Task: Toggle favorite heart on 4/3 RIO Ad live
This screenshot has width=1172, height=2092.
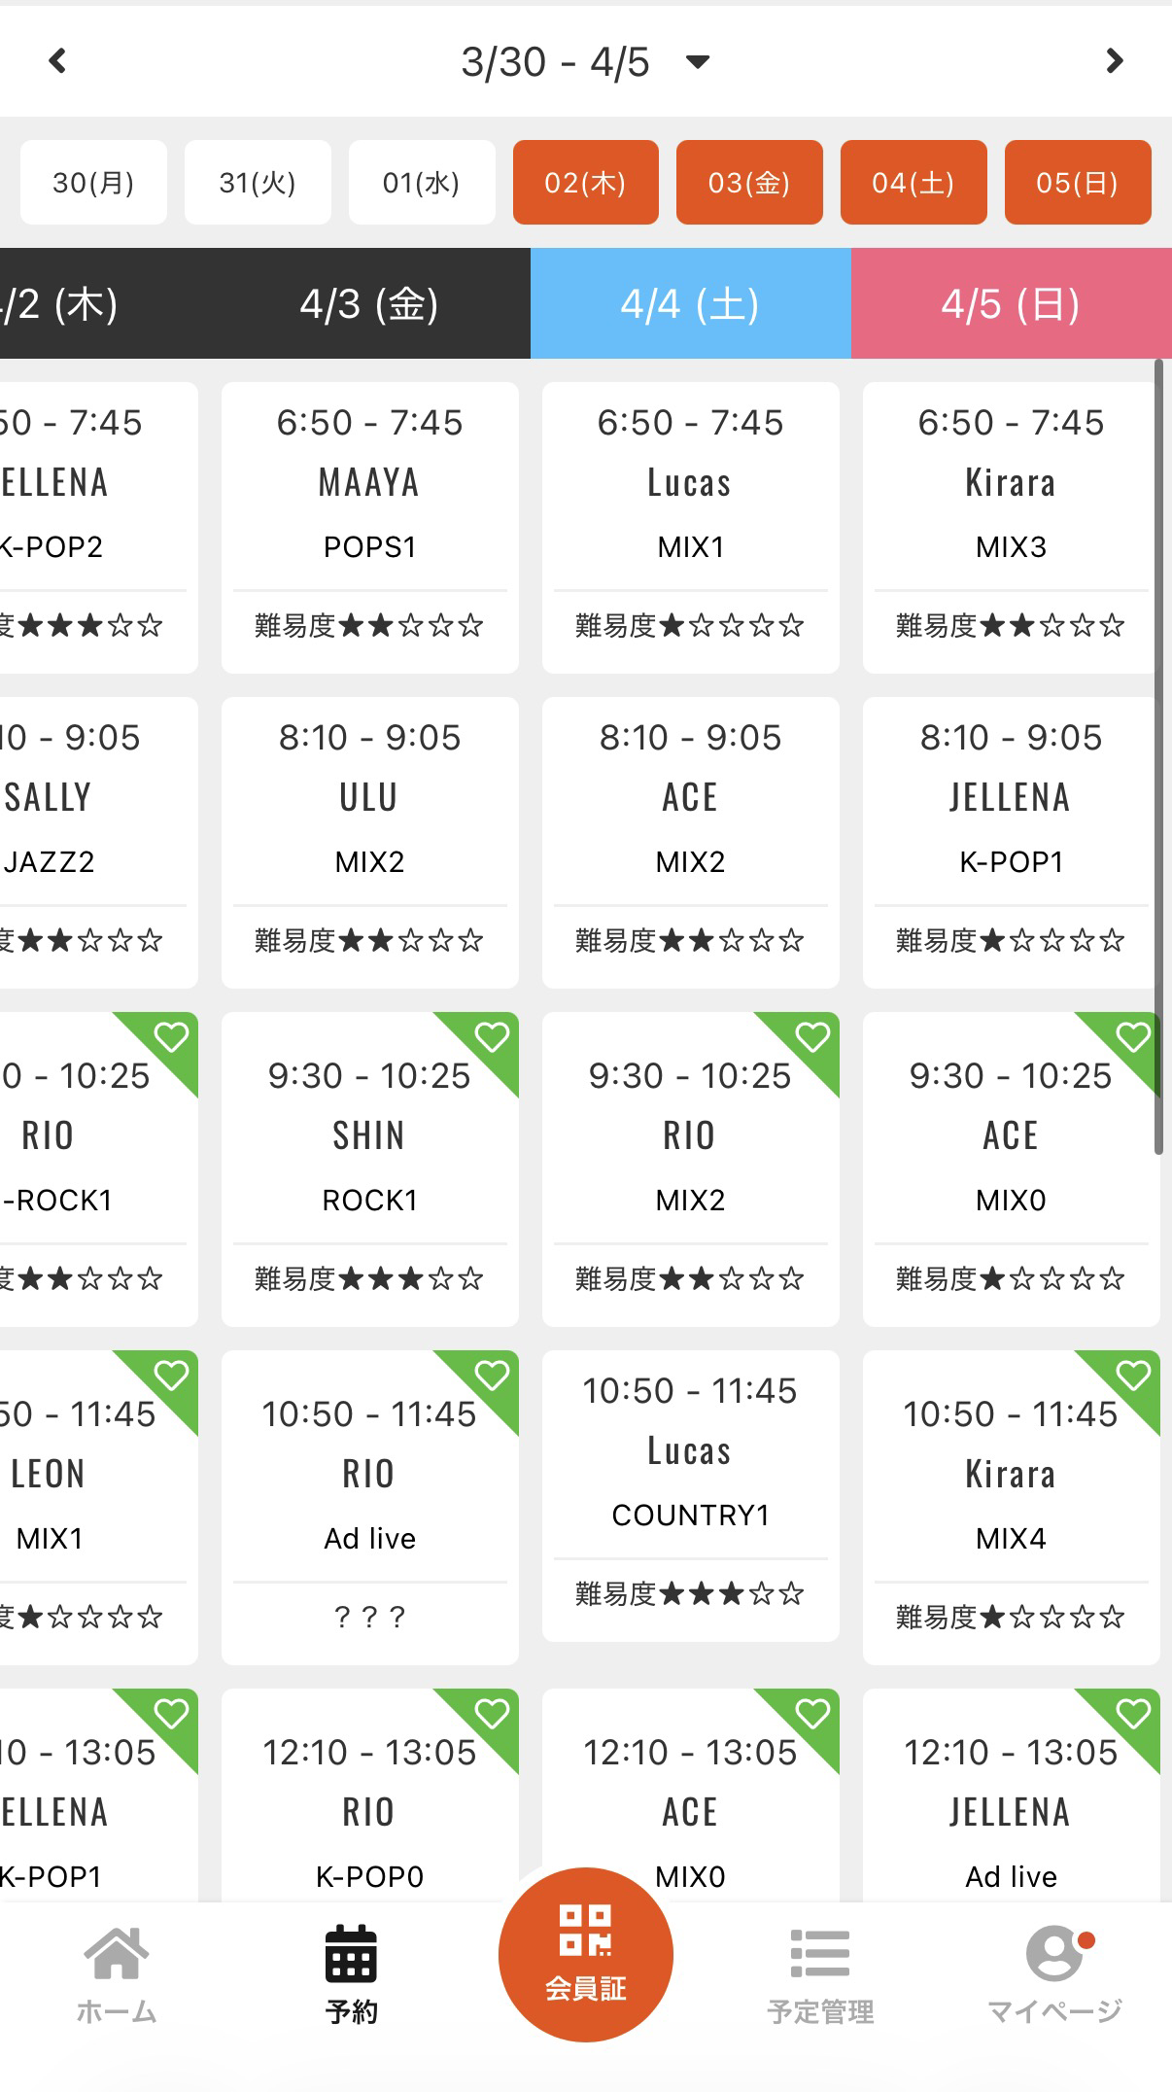Action: 493,1376
